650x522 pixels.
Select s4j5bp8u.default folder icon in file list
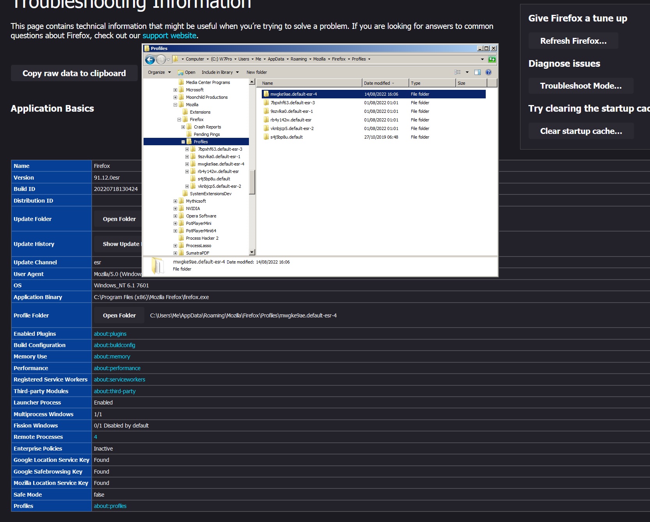[266, 137]
